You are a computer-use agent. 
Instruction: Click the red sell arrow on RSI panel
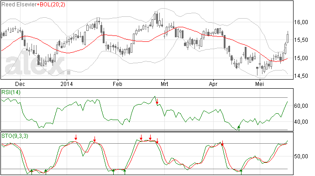point(157,101)
